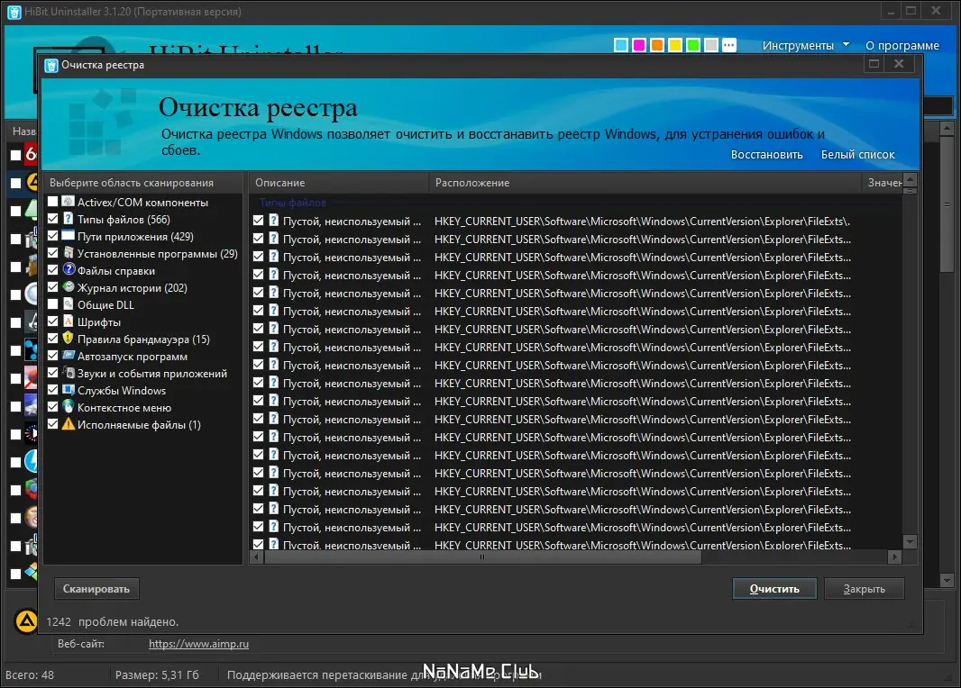Click the results vertical scrollbar down arrow
The width and height of the screenshot is (961, 688).
pos(910,542)
